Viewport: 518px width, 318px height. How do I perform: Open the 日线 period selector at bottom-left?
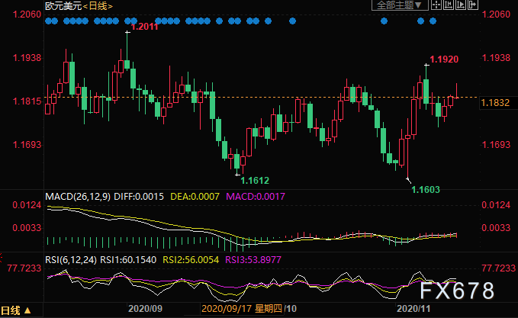pos(16,310)
